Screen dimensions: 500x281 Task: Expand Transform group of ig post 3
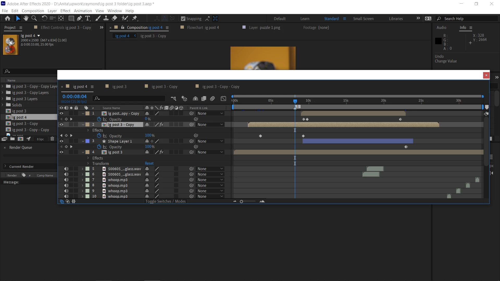click(x=88, y=164)
